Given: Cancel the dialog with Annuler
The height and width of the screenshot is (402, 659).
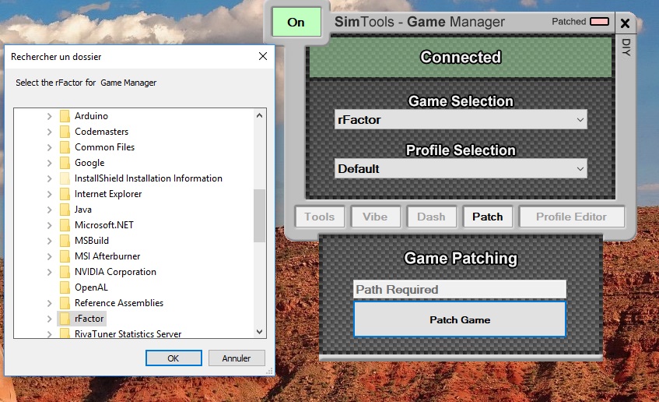Looking at the screenshot, I should (x=237, y=358).
